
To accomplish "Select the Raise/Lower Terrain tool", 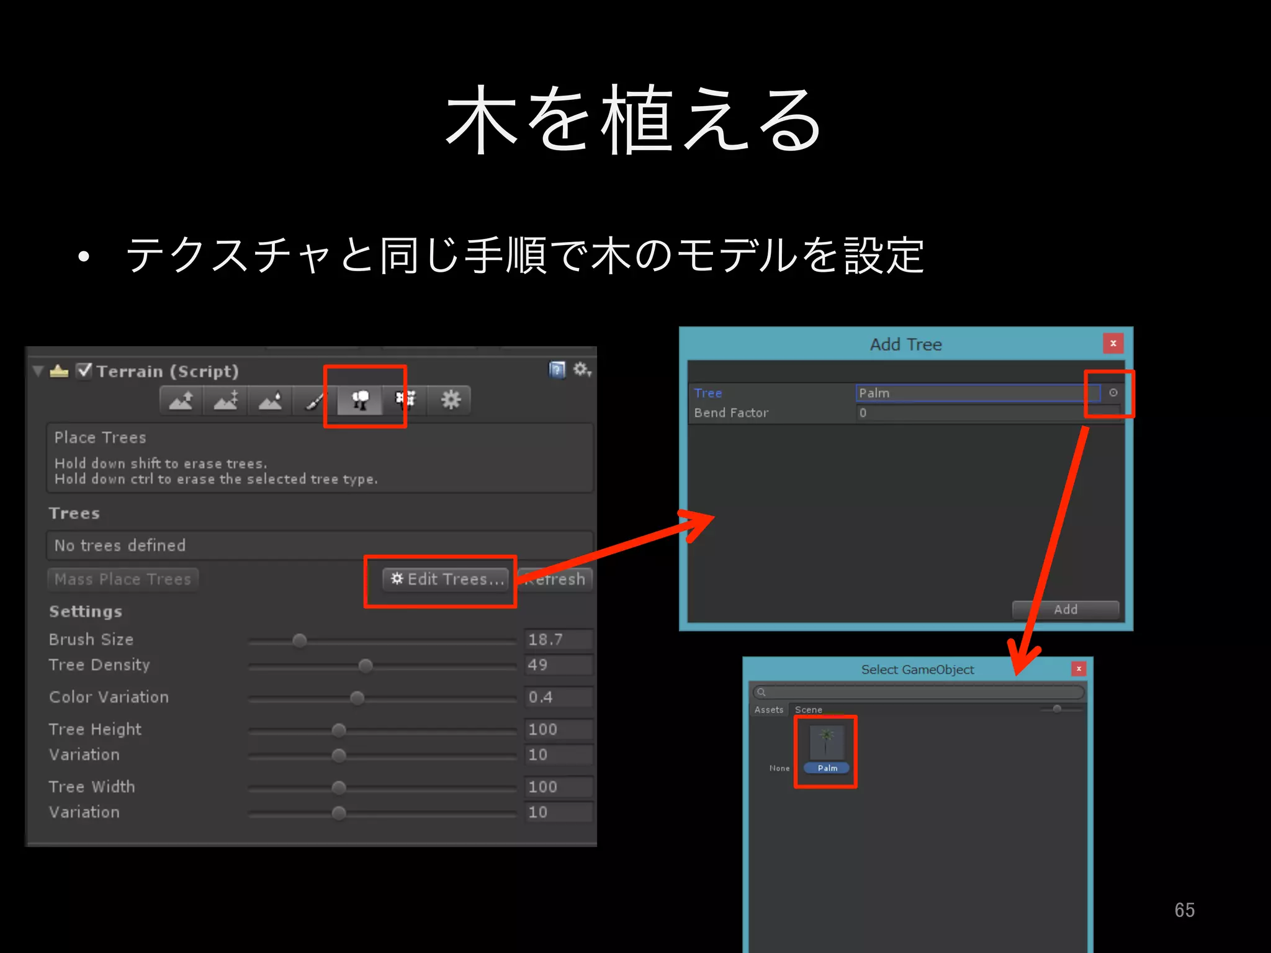I will coord(181,400).
